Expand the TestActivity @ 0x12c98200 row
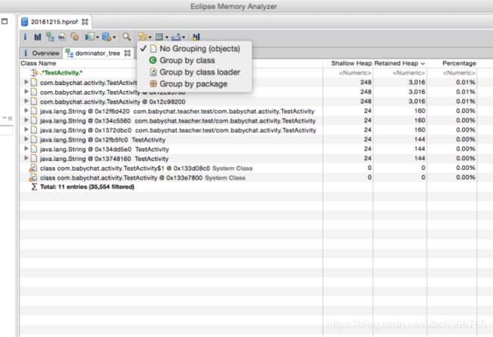This screenshot has height=337, width=493. coord(27,101)
